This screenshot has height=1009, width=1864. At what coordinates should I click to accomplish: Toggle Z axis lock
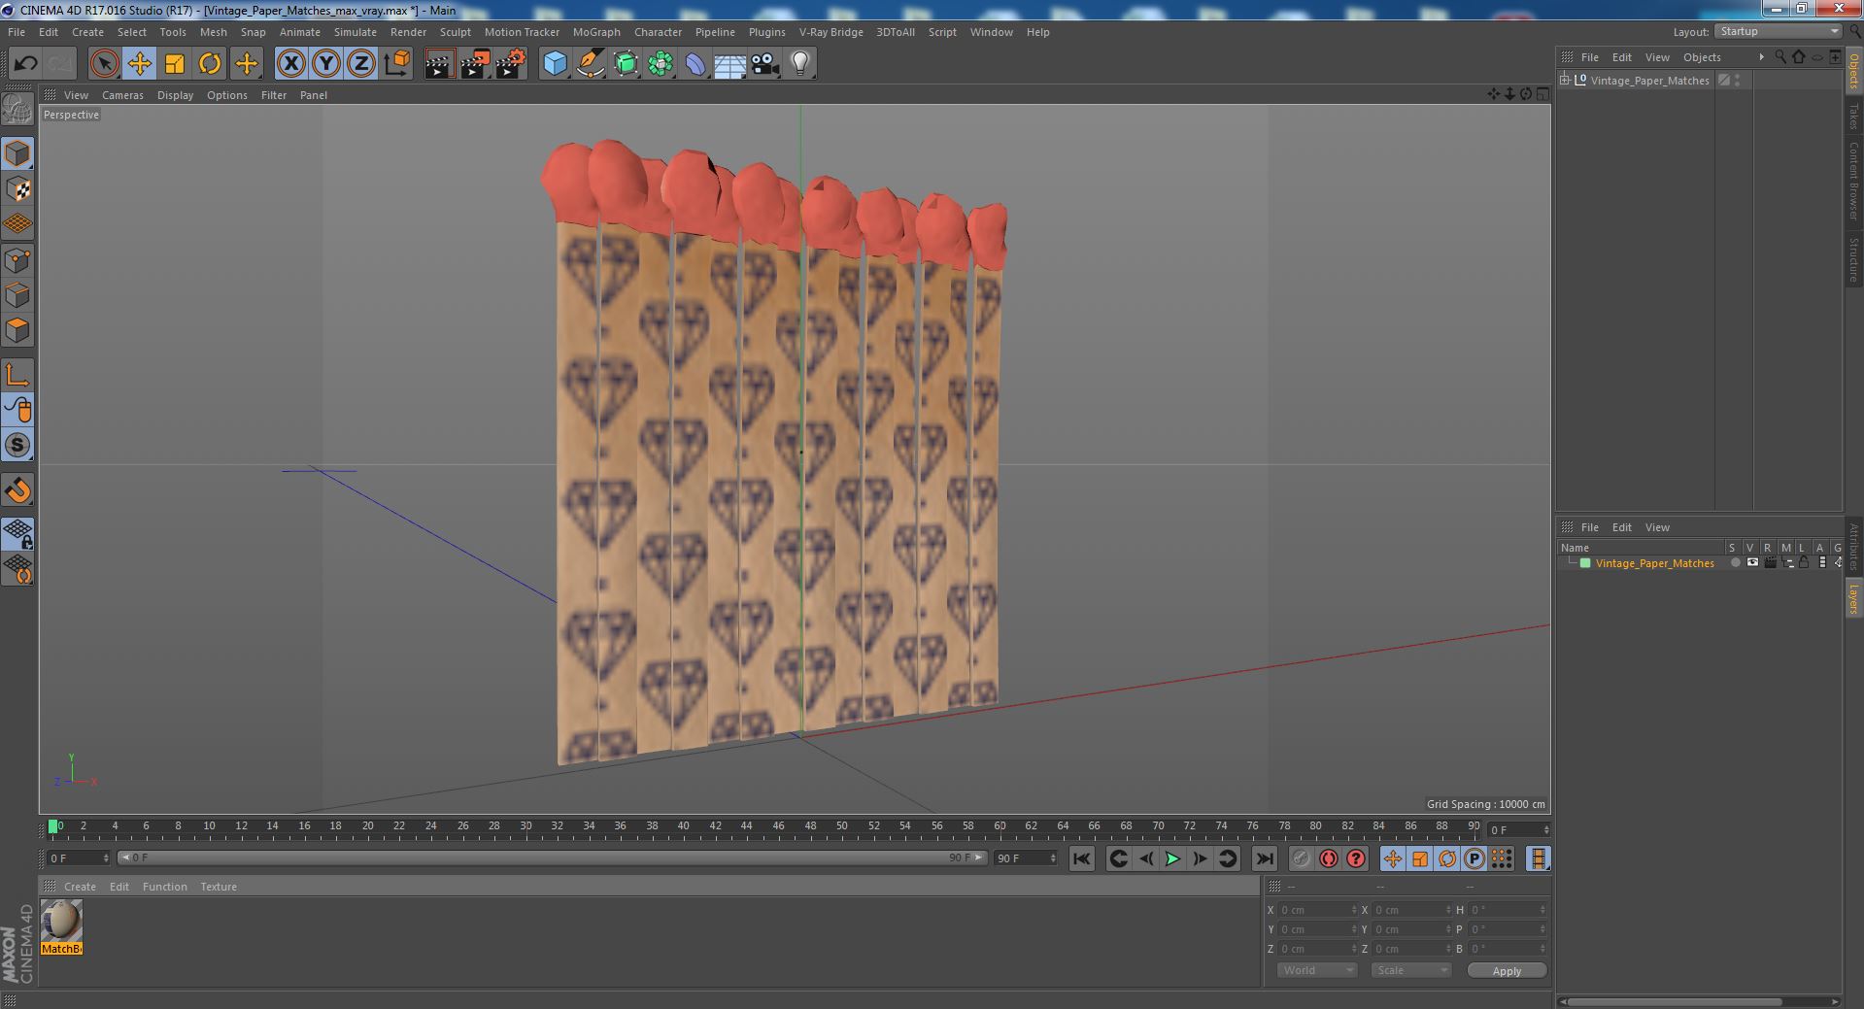(361, 64)
